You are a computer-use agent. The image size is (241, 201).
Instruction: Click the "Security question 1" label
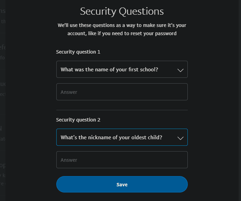[78, 52]
